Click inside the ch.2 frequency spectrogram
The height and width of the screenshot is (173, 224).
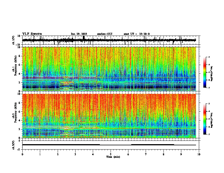point(109,116)
